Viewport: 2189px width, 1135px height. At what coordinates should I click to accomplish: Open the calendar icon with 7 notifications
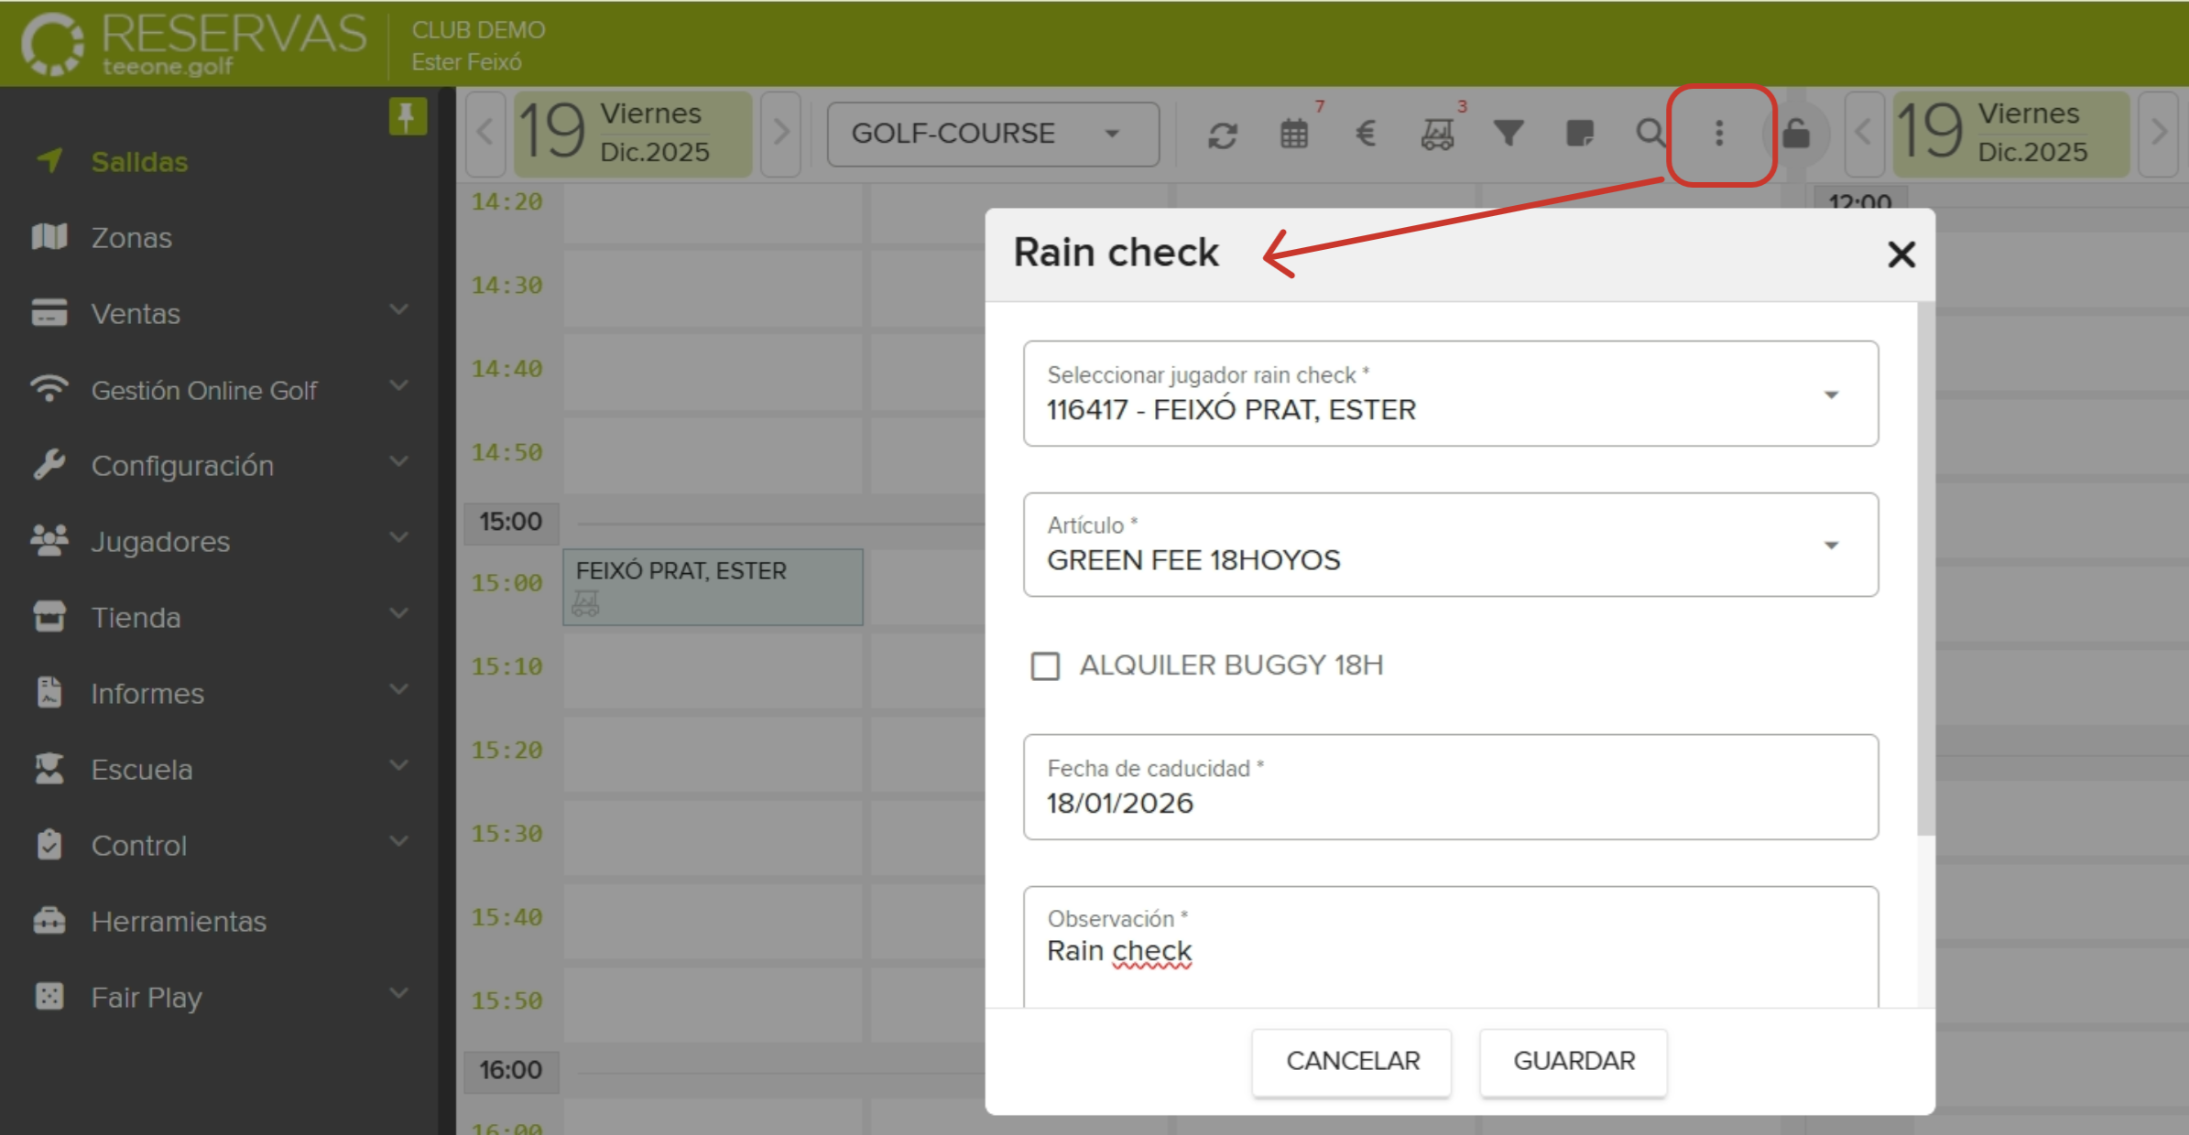[x=1295, y=134]
